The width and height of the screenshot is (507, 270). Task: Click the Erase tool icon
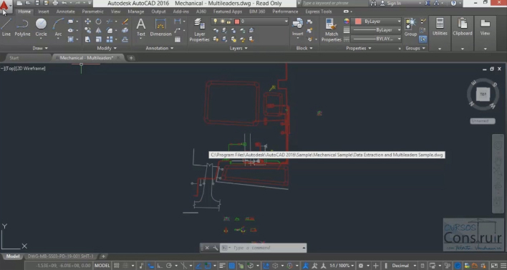point(125,21)
